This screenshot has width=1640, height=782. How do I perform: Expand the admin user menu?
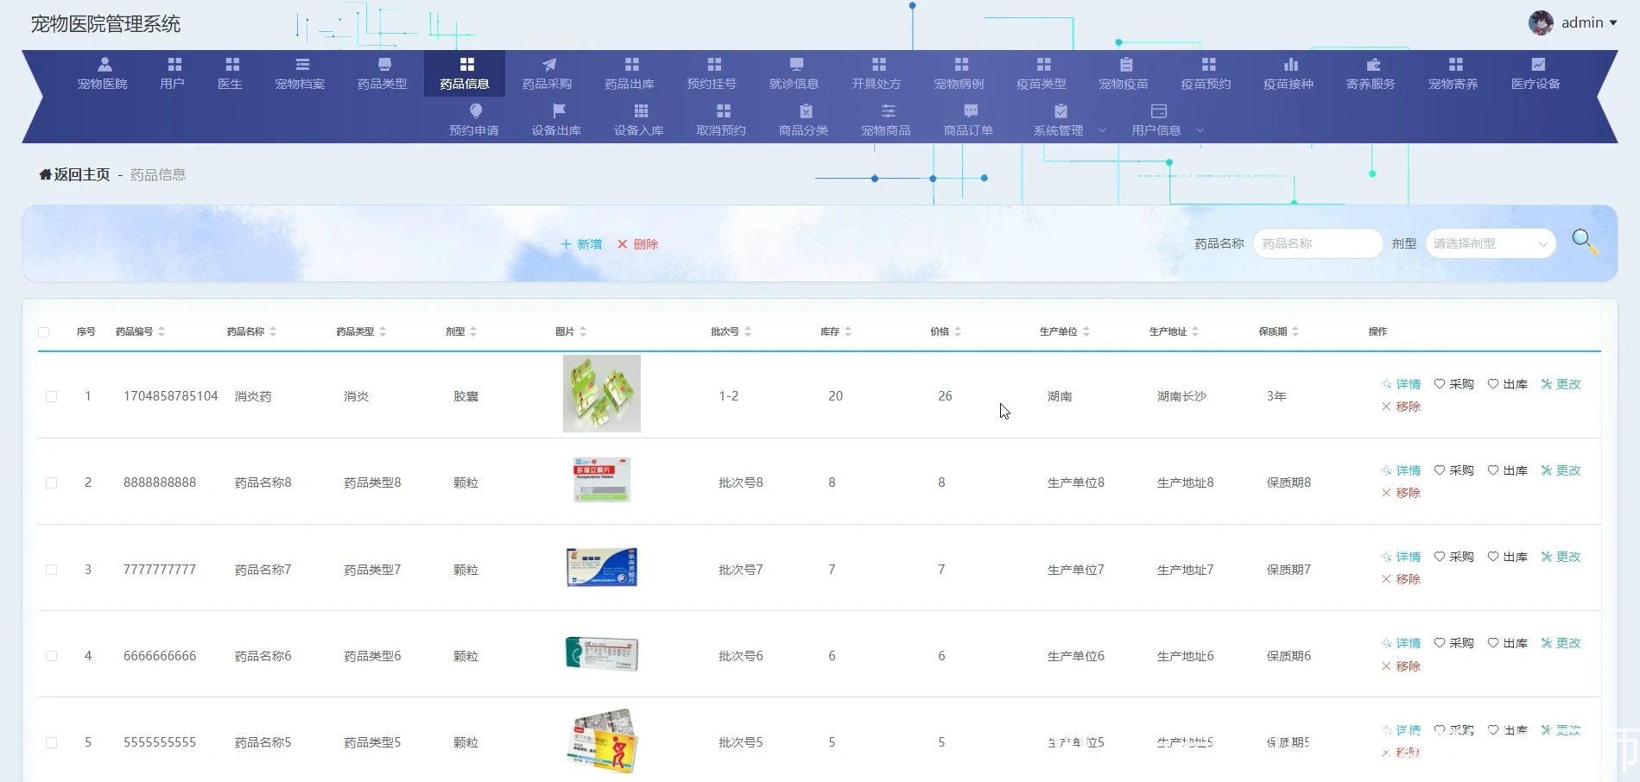[1612, 23]
